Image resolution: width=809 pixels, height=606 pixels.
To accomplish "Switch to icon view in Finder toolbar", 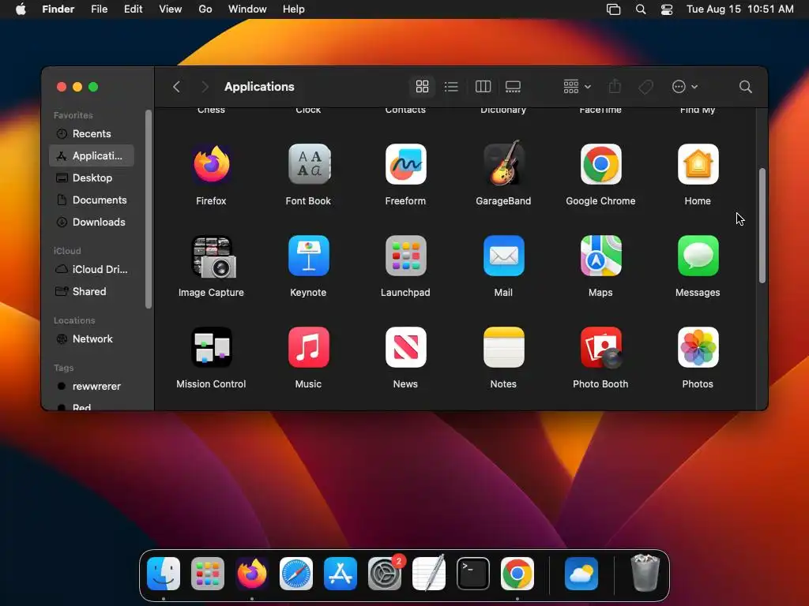I will tap(422, 87).
